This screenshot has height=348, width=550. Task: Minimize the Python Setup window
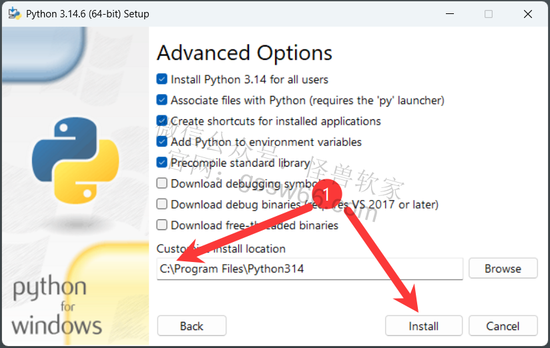(450, 14)
